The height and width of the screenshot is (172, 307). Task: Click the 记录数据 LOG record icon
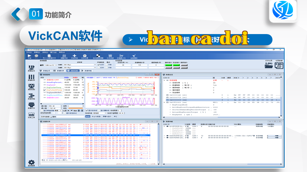coord(279,65)
